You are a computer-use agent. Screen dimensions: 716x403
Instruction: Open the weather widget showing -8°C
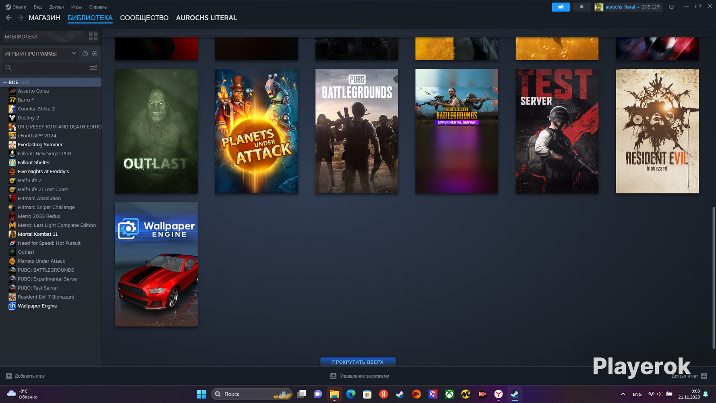pyautogui.click(x=23, y=394)
